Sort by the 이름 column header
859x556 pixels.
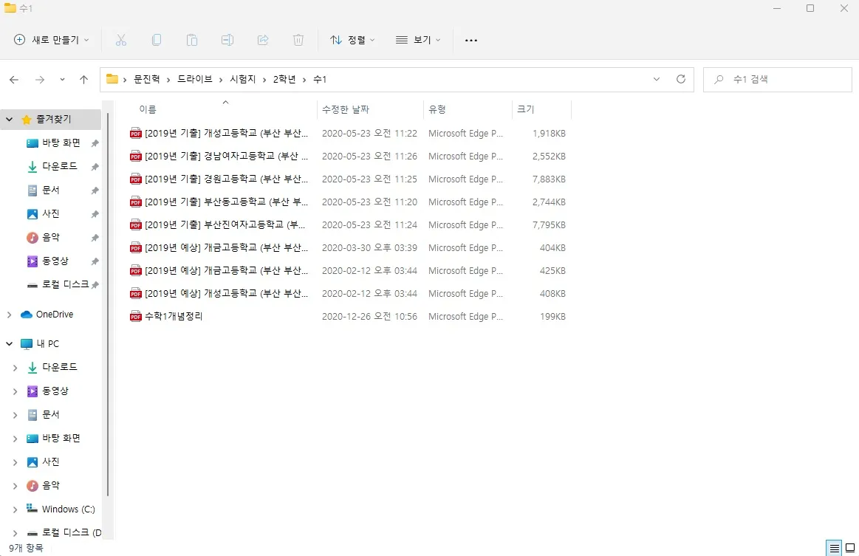click(x=148, y=109)
